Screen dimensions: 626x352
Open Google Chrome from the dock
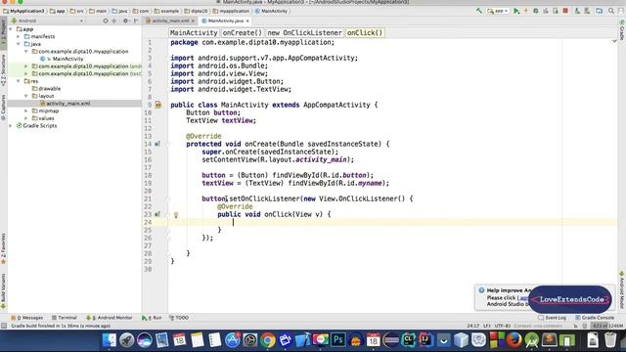(267, 340)
